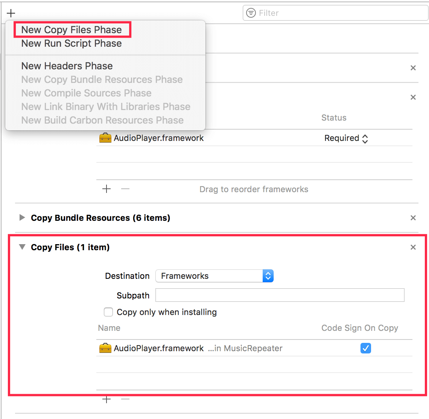
Task: Delete the Copy Files phase
Action: [413, 248]
